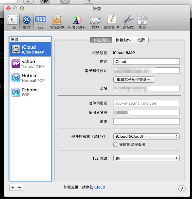Open the 簽名檔 signatures pane
192x199 pixels.
coord(128,22)
